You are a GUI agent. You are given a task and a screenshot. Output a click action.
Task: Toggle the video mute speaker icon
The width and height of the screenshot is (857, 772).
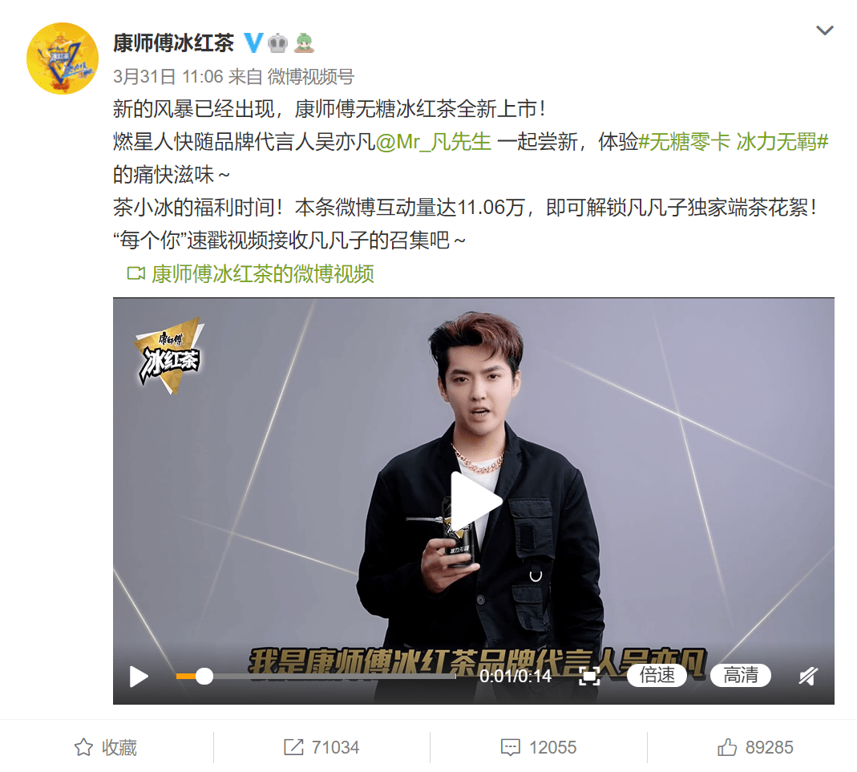pyautogui.click(x=808, y=676)
